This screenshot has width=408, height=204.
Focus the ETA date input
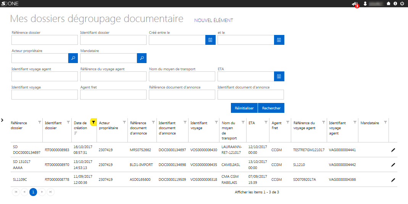click(x=246, y=76)
